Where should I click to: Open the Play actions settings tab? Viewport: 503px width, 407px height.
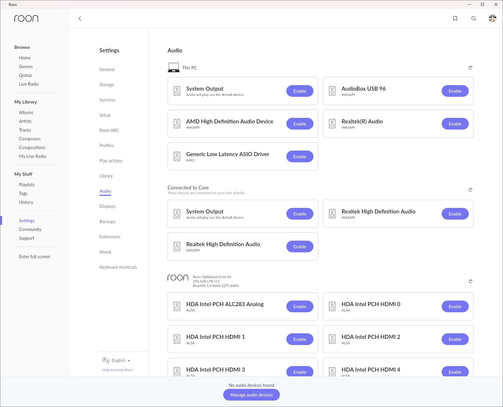111,161
